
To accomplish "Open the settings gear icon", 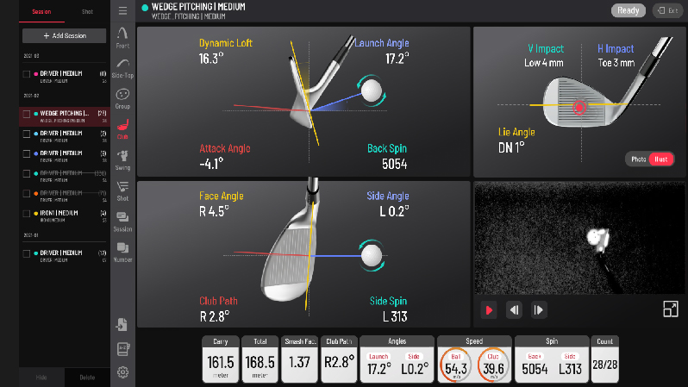I will point(122,372).
